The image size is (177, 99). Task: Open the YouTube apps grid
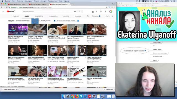point(101,12)
